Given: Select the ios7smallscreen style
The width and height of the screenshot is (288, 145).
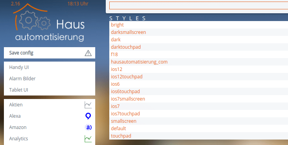Looking at the screenshot, I should point(128,99).
